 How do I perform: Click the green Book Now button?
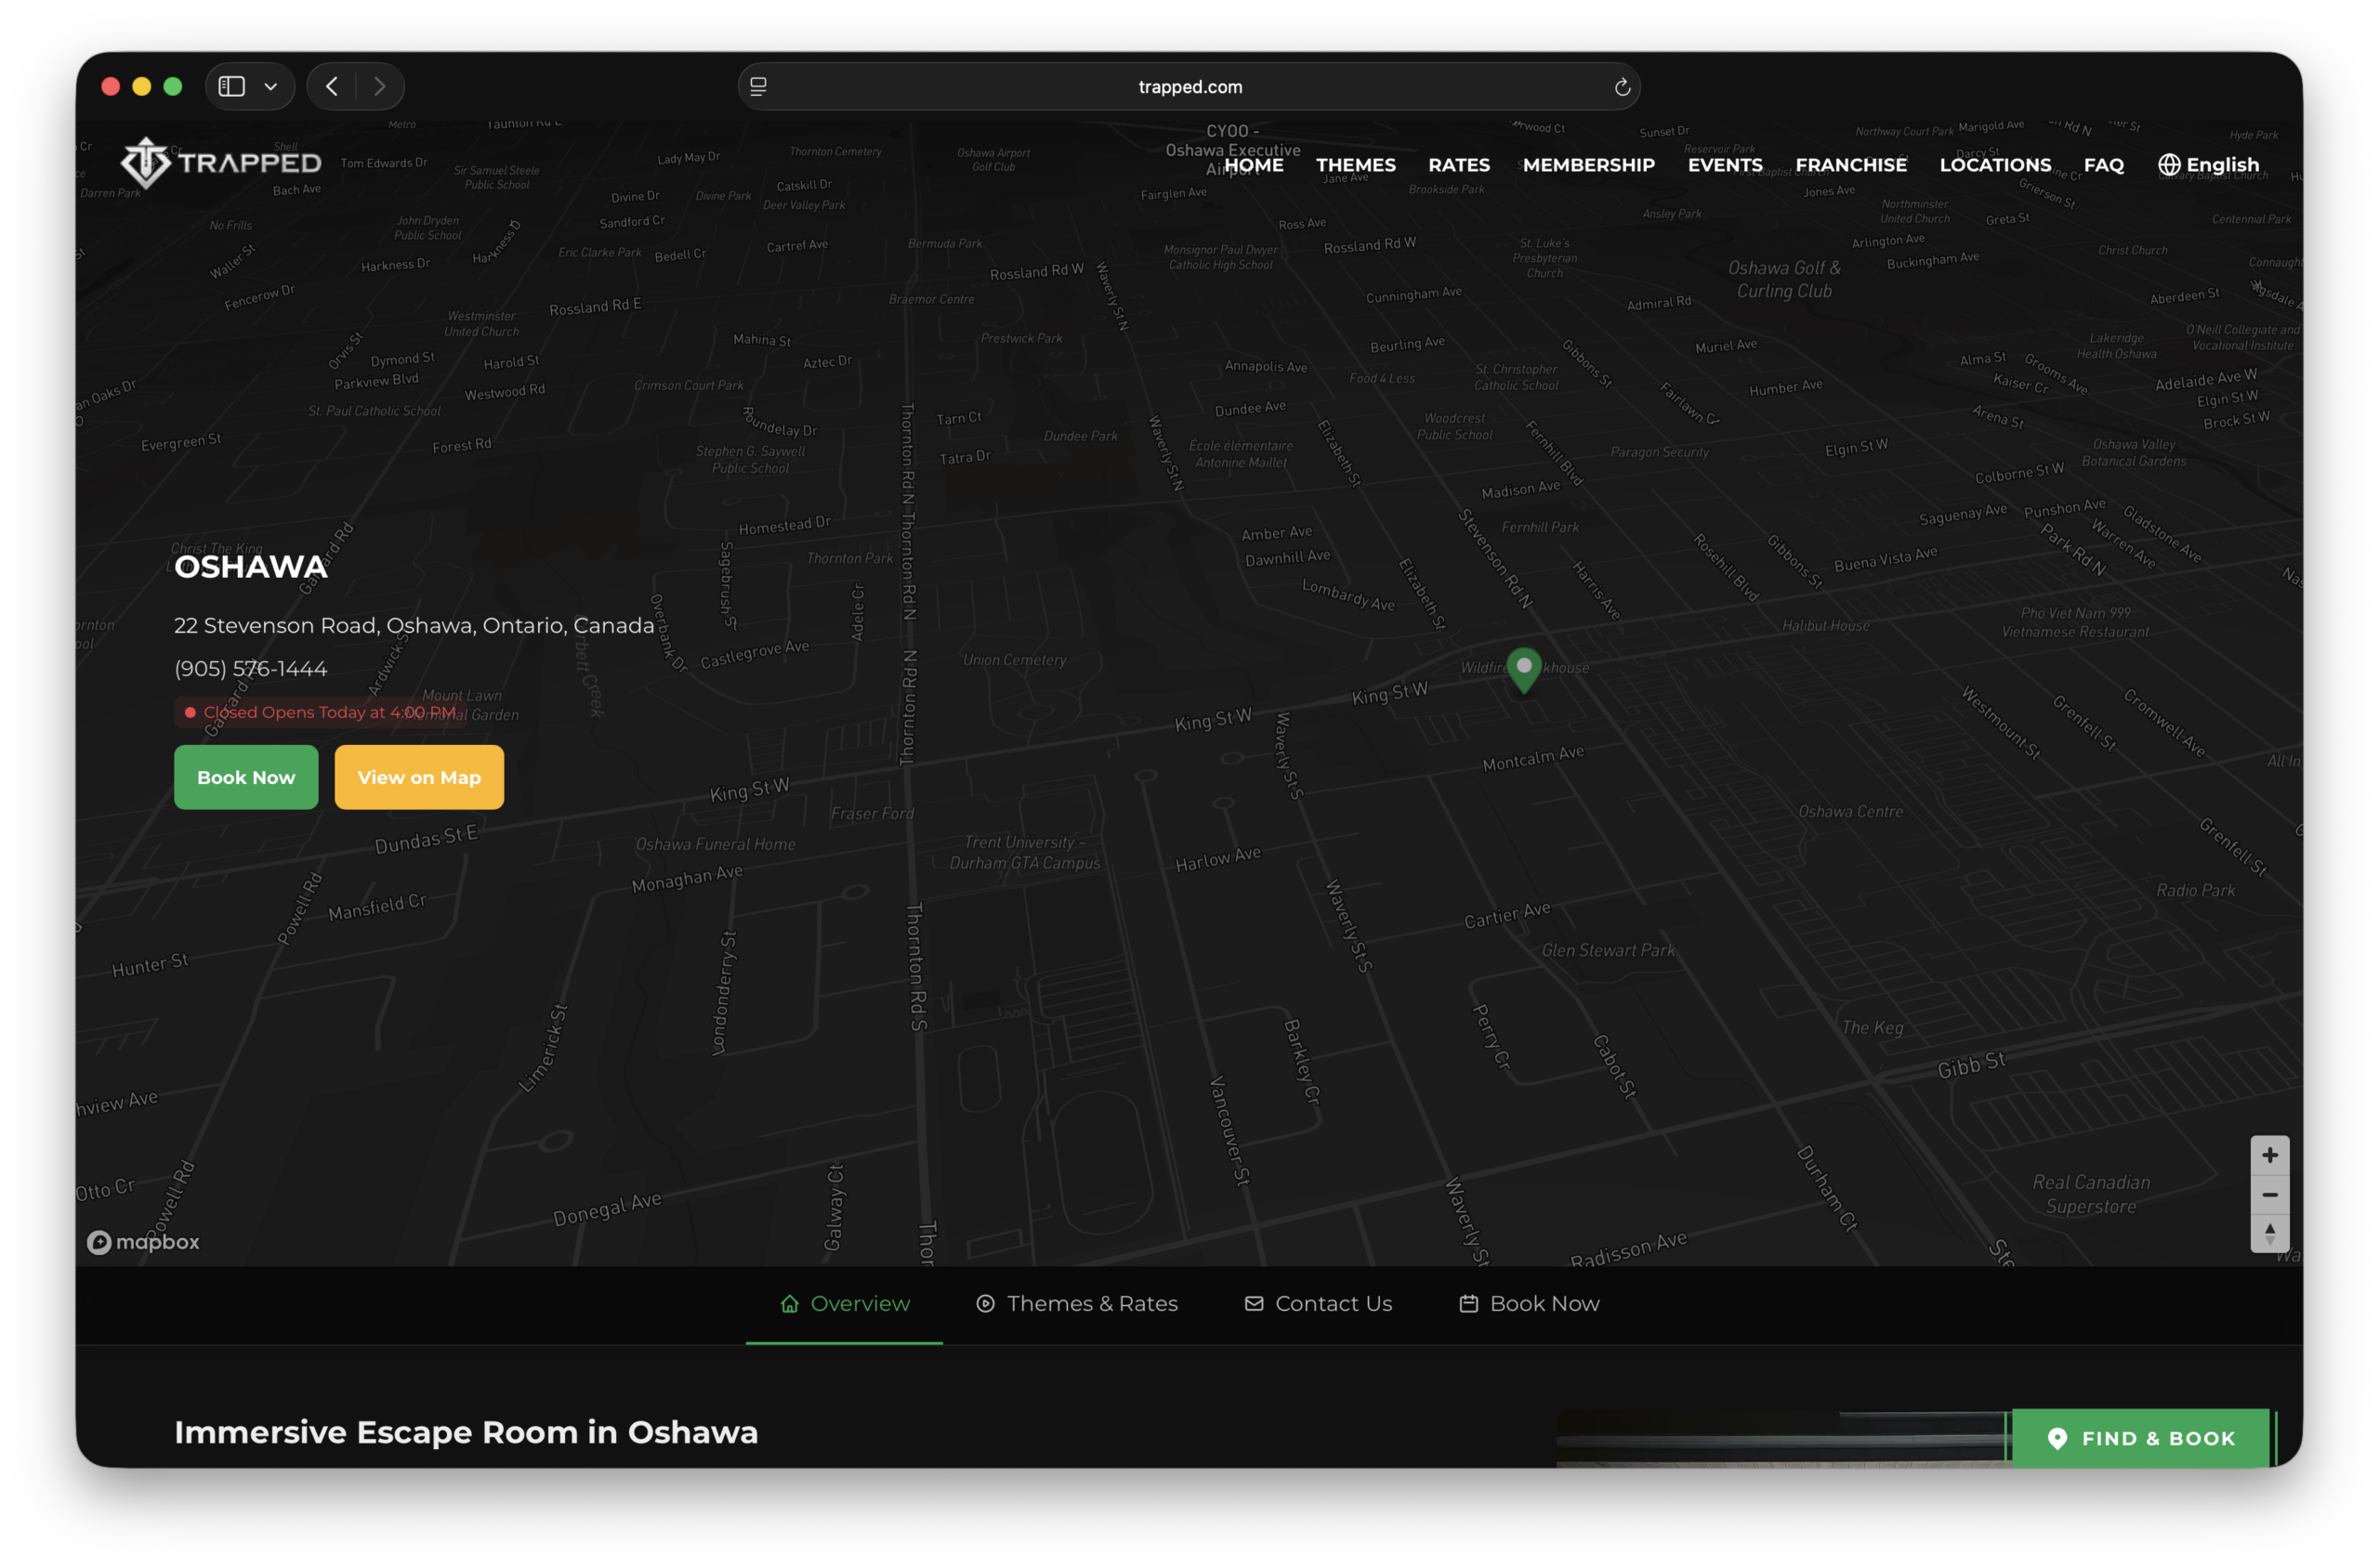[246, 777]
